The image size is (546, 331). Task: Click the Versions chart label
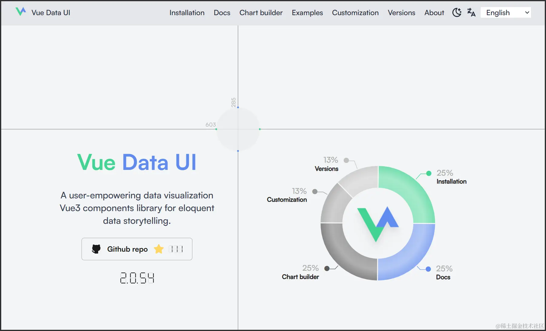coord(326,169)
